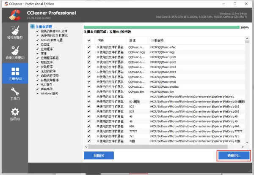Image resolution: width=254 pixels, height=175 pixels.
Task: Sort by the 数据 column header
Action: [137, 40]
